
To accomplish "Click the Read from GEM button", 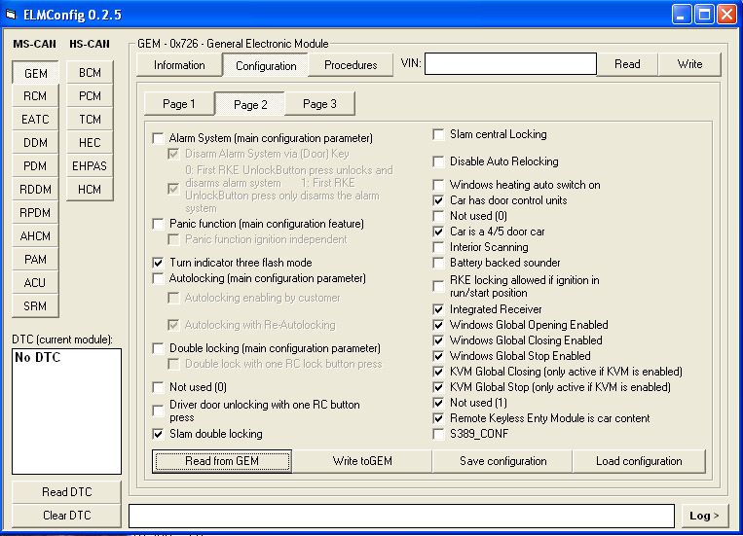I will pyautogui.click(x=223, y=461).
